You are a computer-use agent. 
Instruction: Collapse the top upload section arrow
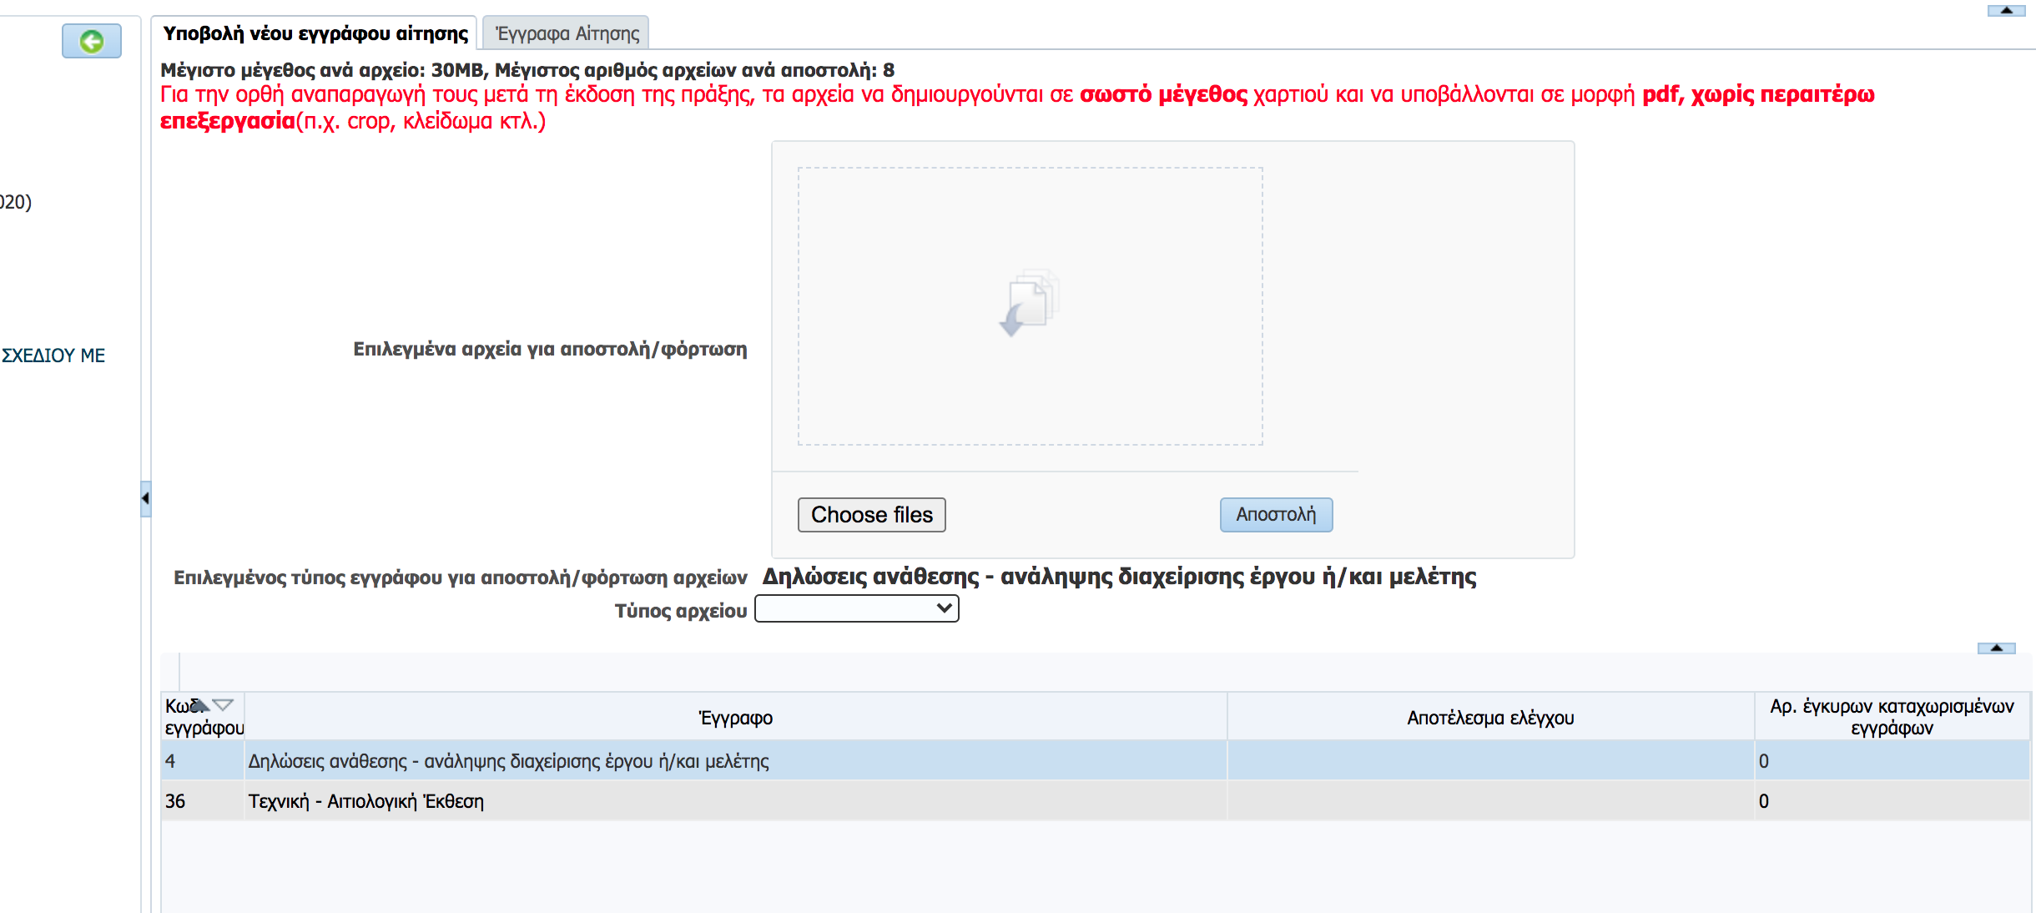coord(2006,11)
